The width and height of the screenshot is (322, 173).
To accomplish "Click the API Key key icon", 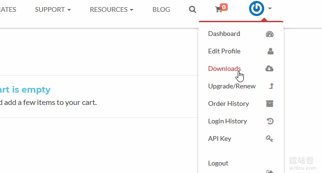I will (x=269, y=138).
